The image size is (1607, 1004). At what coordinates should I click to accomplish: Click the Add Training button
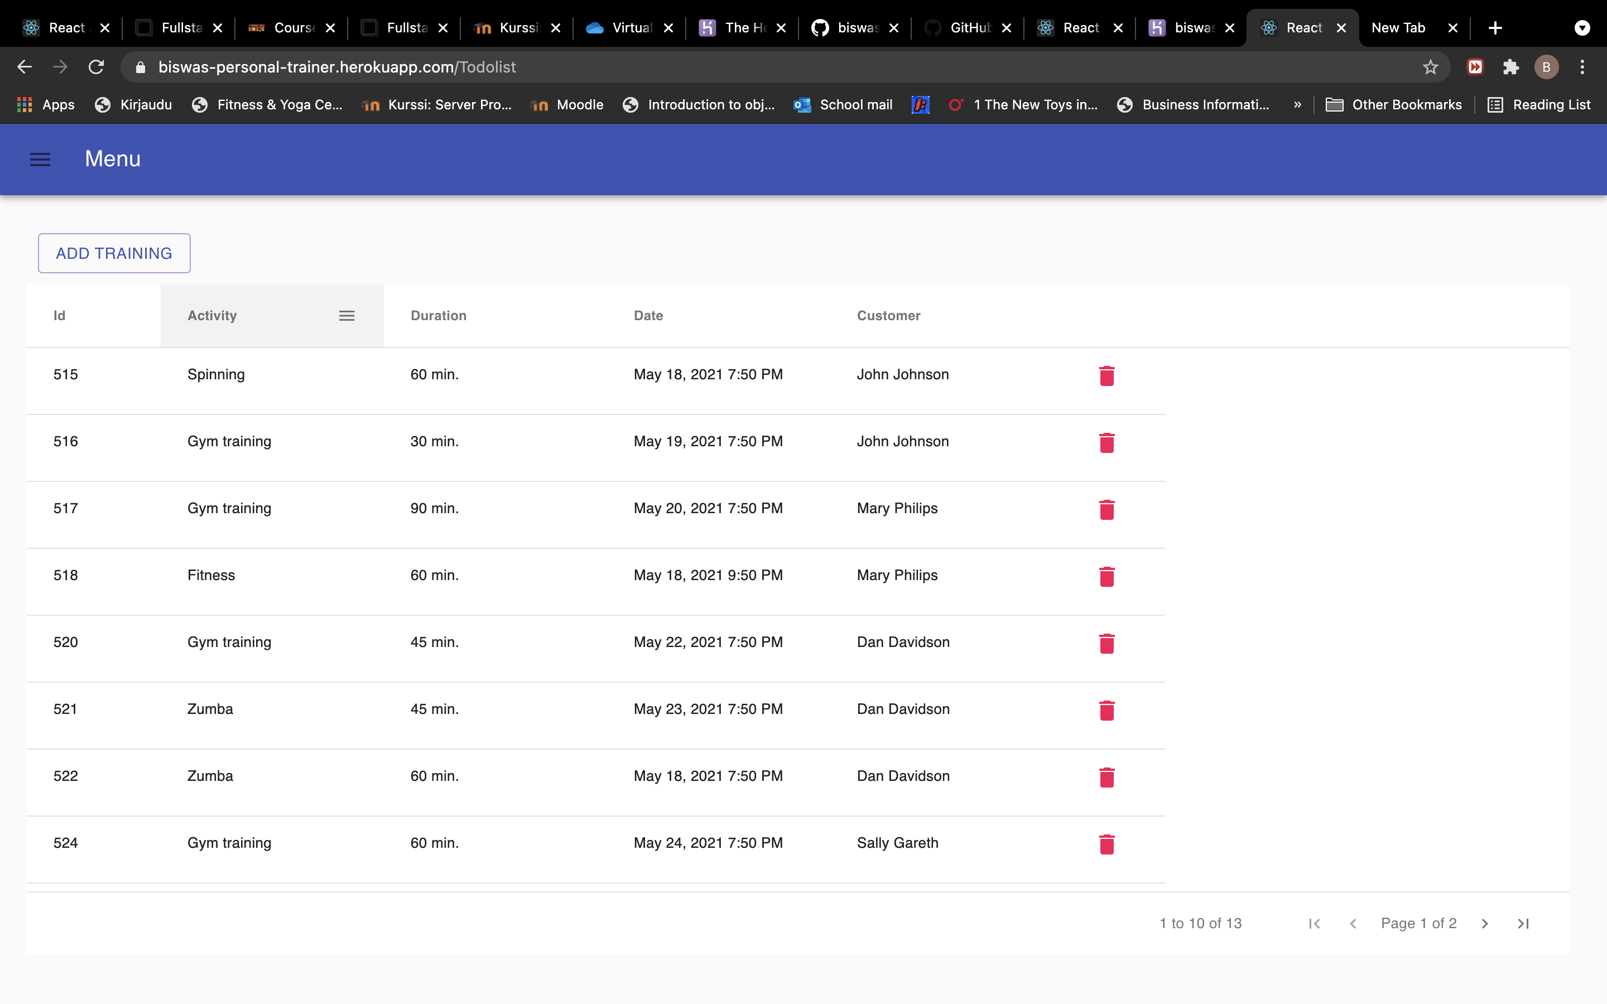click(x=114, y=253)
